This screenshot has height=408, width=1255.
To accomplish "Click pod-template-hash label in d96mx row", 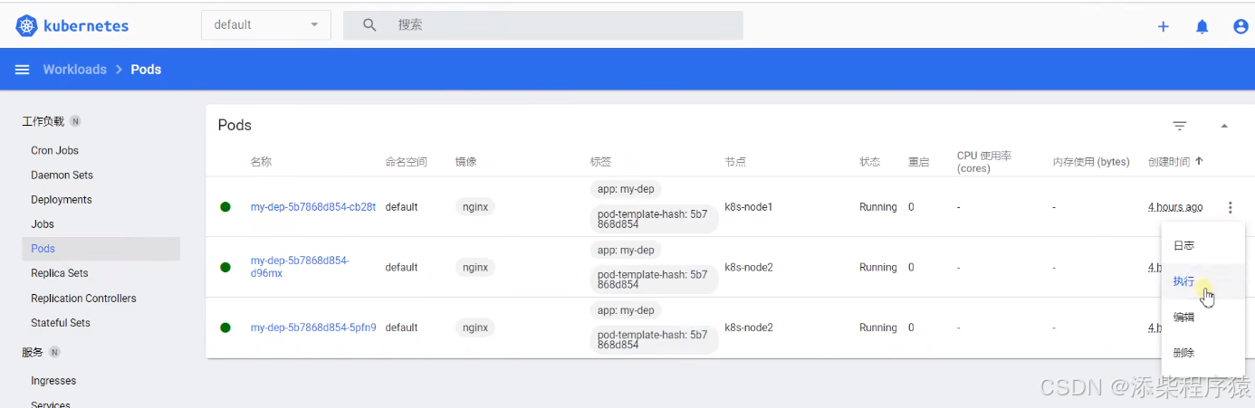I will (654, 280).
